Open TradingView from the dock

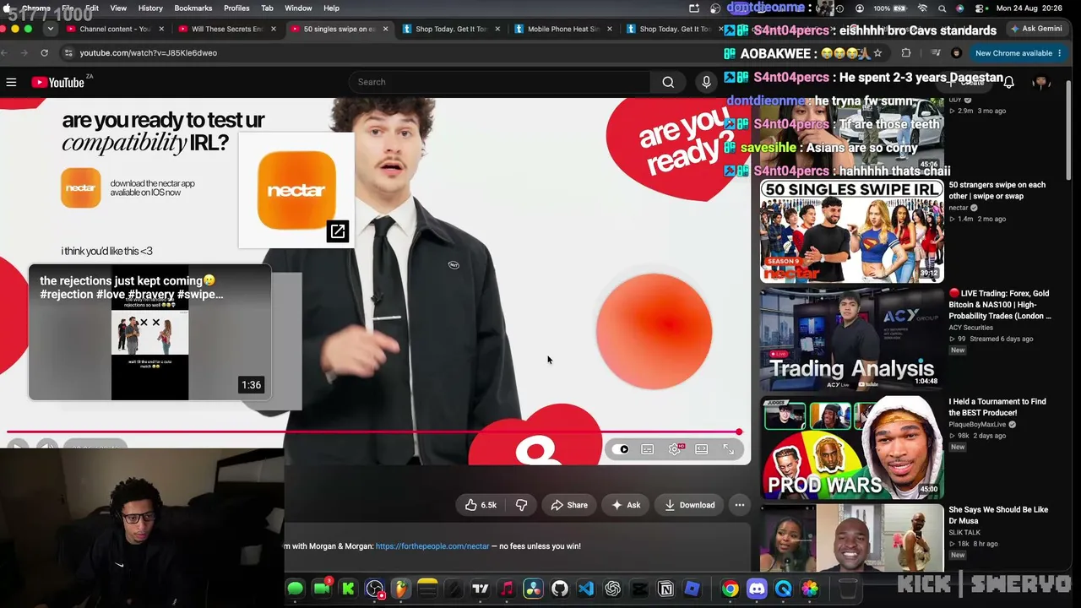(481, 589)
